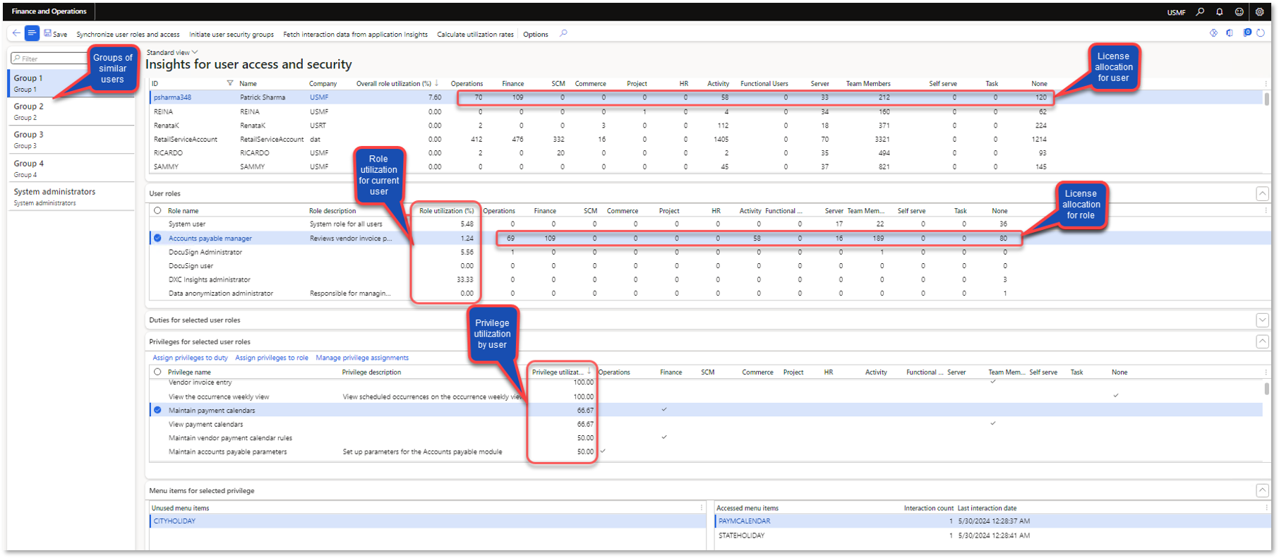
Task: Click Assign privileges to duty link
Action: click(x=191, y=358)
